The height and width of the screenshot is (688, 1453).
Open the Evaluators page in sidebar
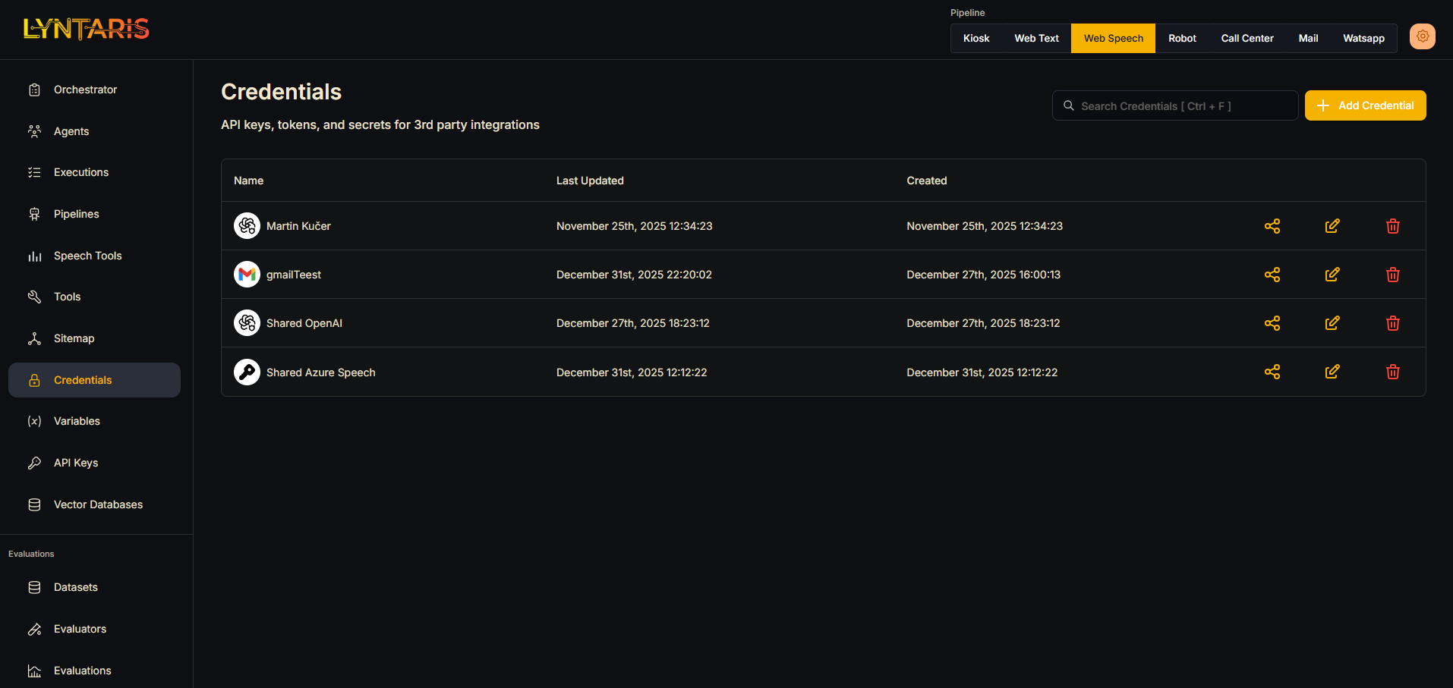pyautogui.click(x=80, y=629)
